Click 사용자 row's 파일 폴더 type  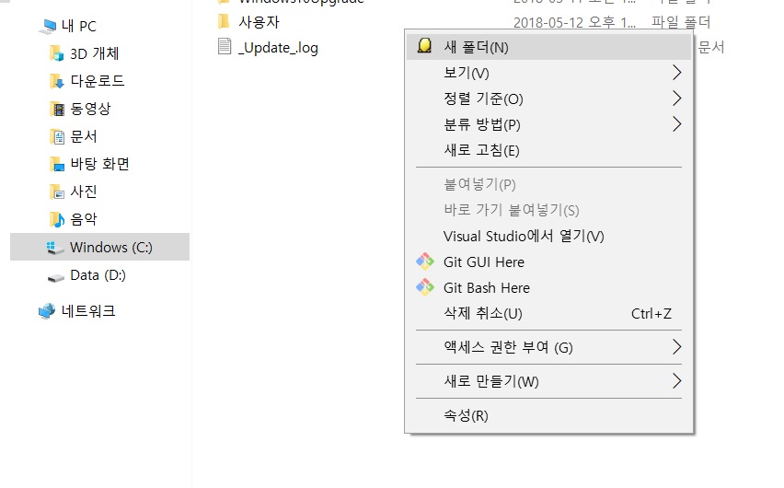point(681,22)
